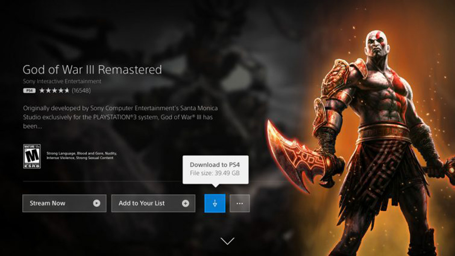Screen dimensions: 455x256
Task: Click the ESRB Mature rating badge
Action: tap(32, 156)
